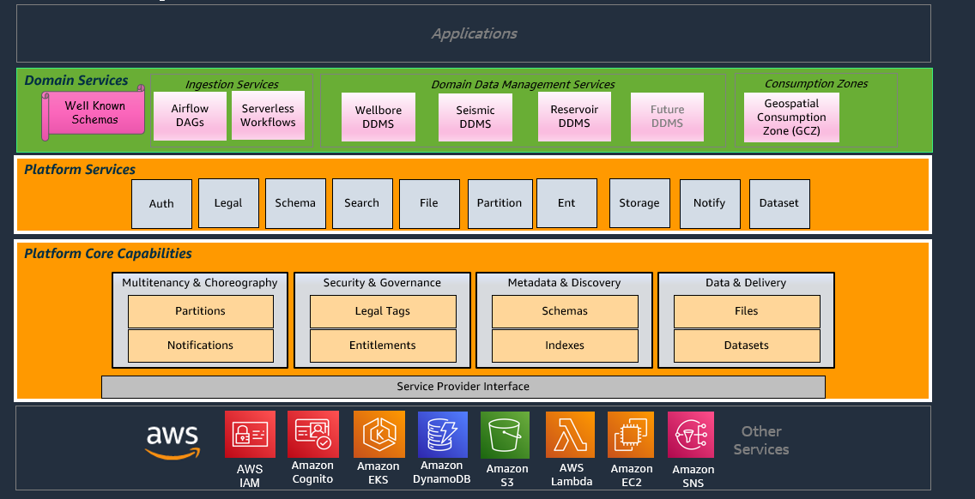Click the Seismic DDMS box

click(x=475, y=117)
